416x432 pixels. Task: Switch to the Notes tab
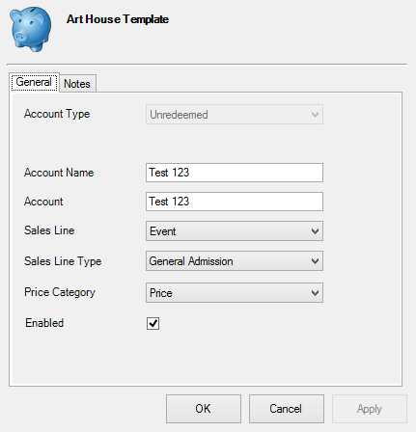pyautogui.click(x=77, y=84)
